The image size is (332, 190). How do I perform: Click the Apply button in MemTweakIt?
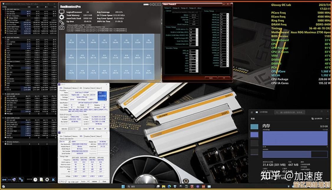(x=211, y=78)
